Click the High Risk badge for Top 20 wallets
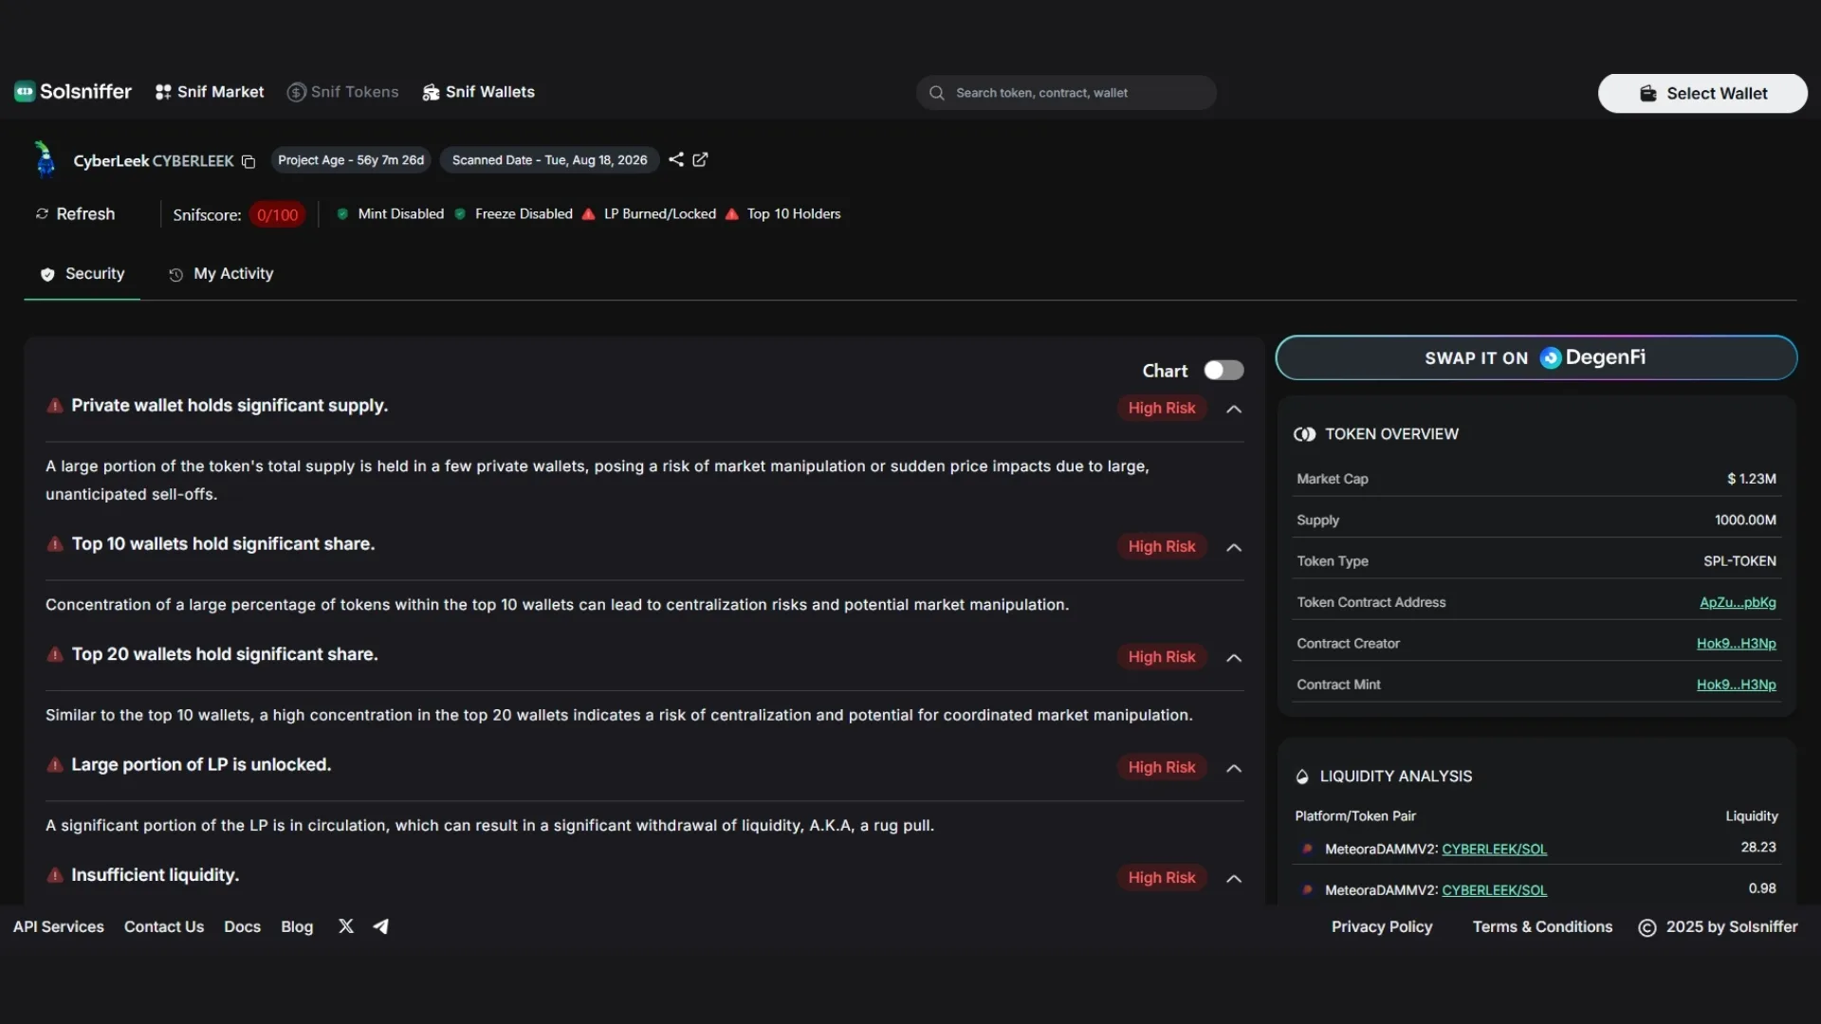 click(x=1162, y=656)
